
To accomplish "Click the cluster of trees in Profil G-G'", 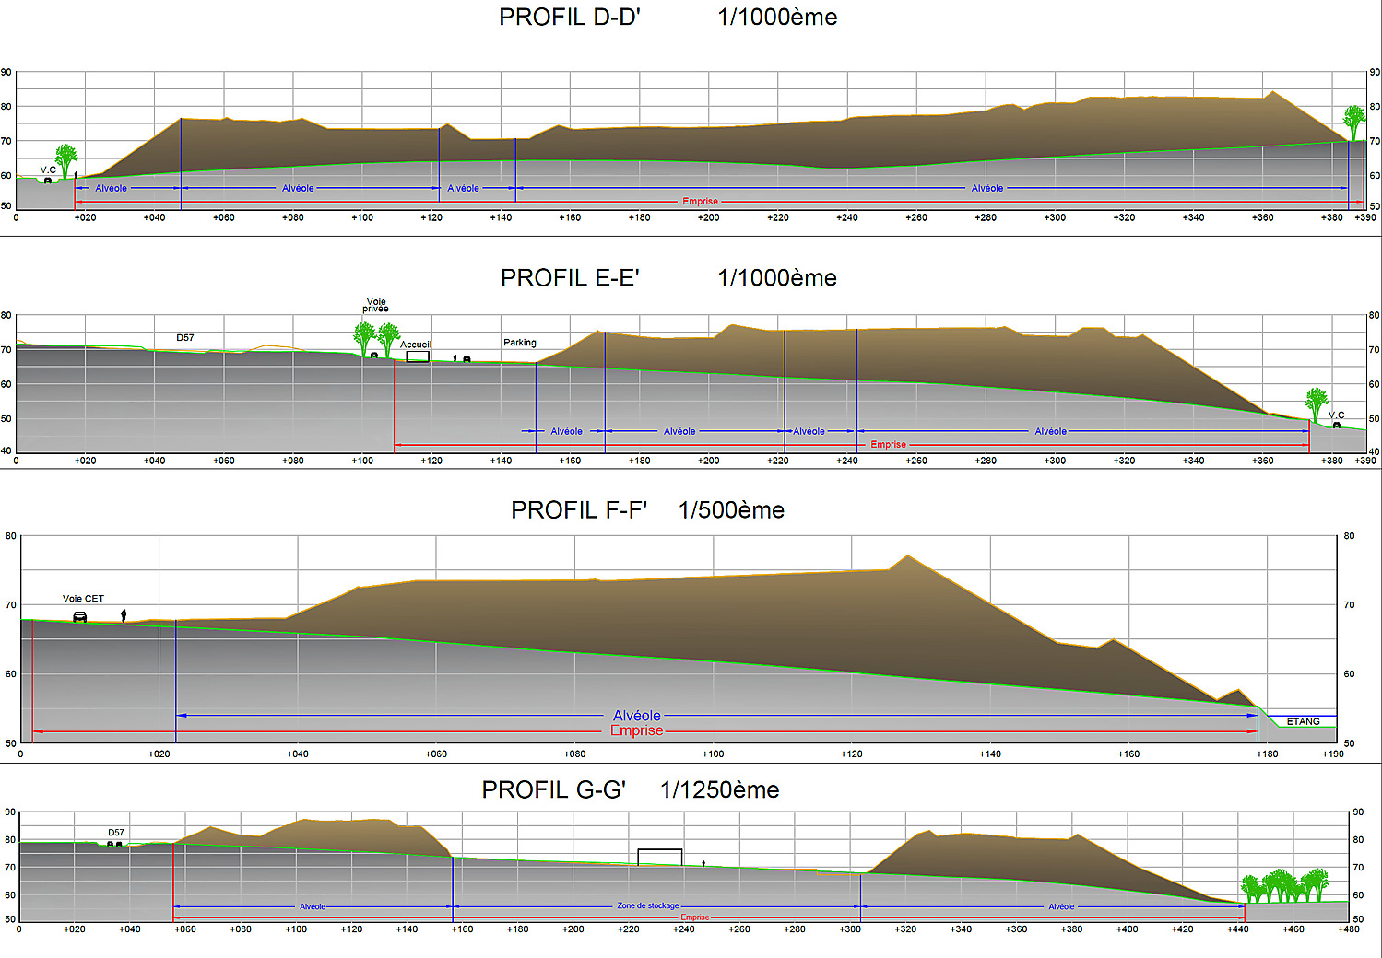I will point(1284,886).
